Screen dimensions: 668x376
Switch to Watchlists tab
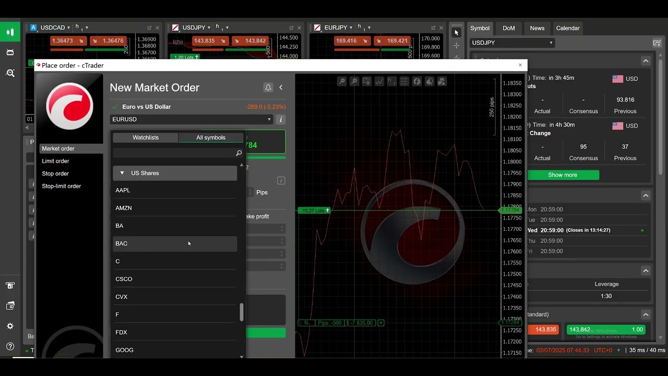pos(146,138)
